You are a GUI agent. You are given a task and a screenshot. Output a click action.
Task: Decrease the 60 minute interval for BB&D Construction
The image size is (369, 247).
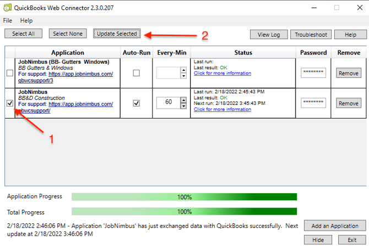(x=183, y=106)
